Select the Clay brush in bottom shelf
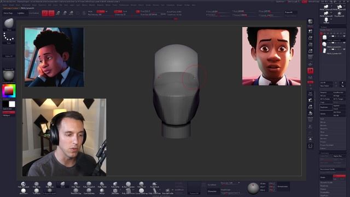The height and width of the screenshot is (197, 350). 37,185
